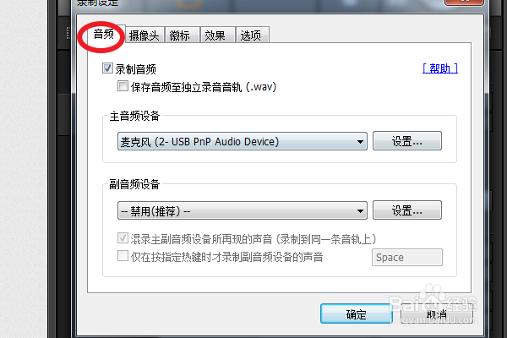Go to the 效果 tab

pos(215,35)
